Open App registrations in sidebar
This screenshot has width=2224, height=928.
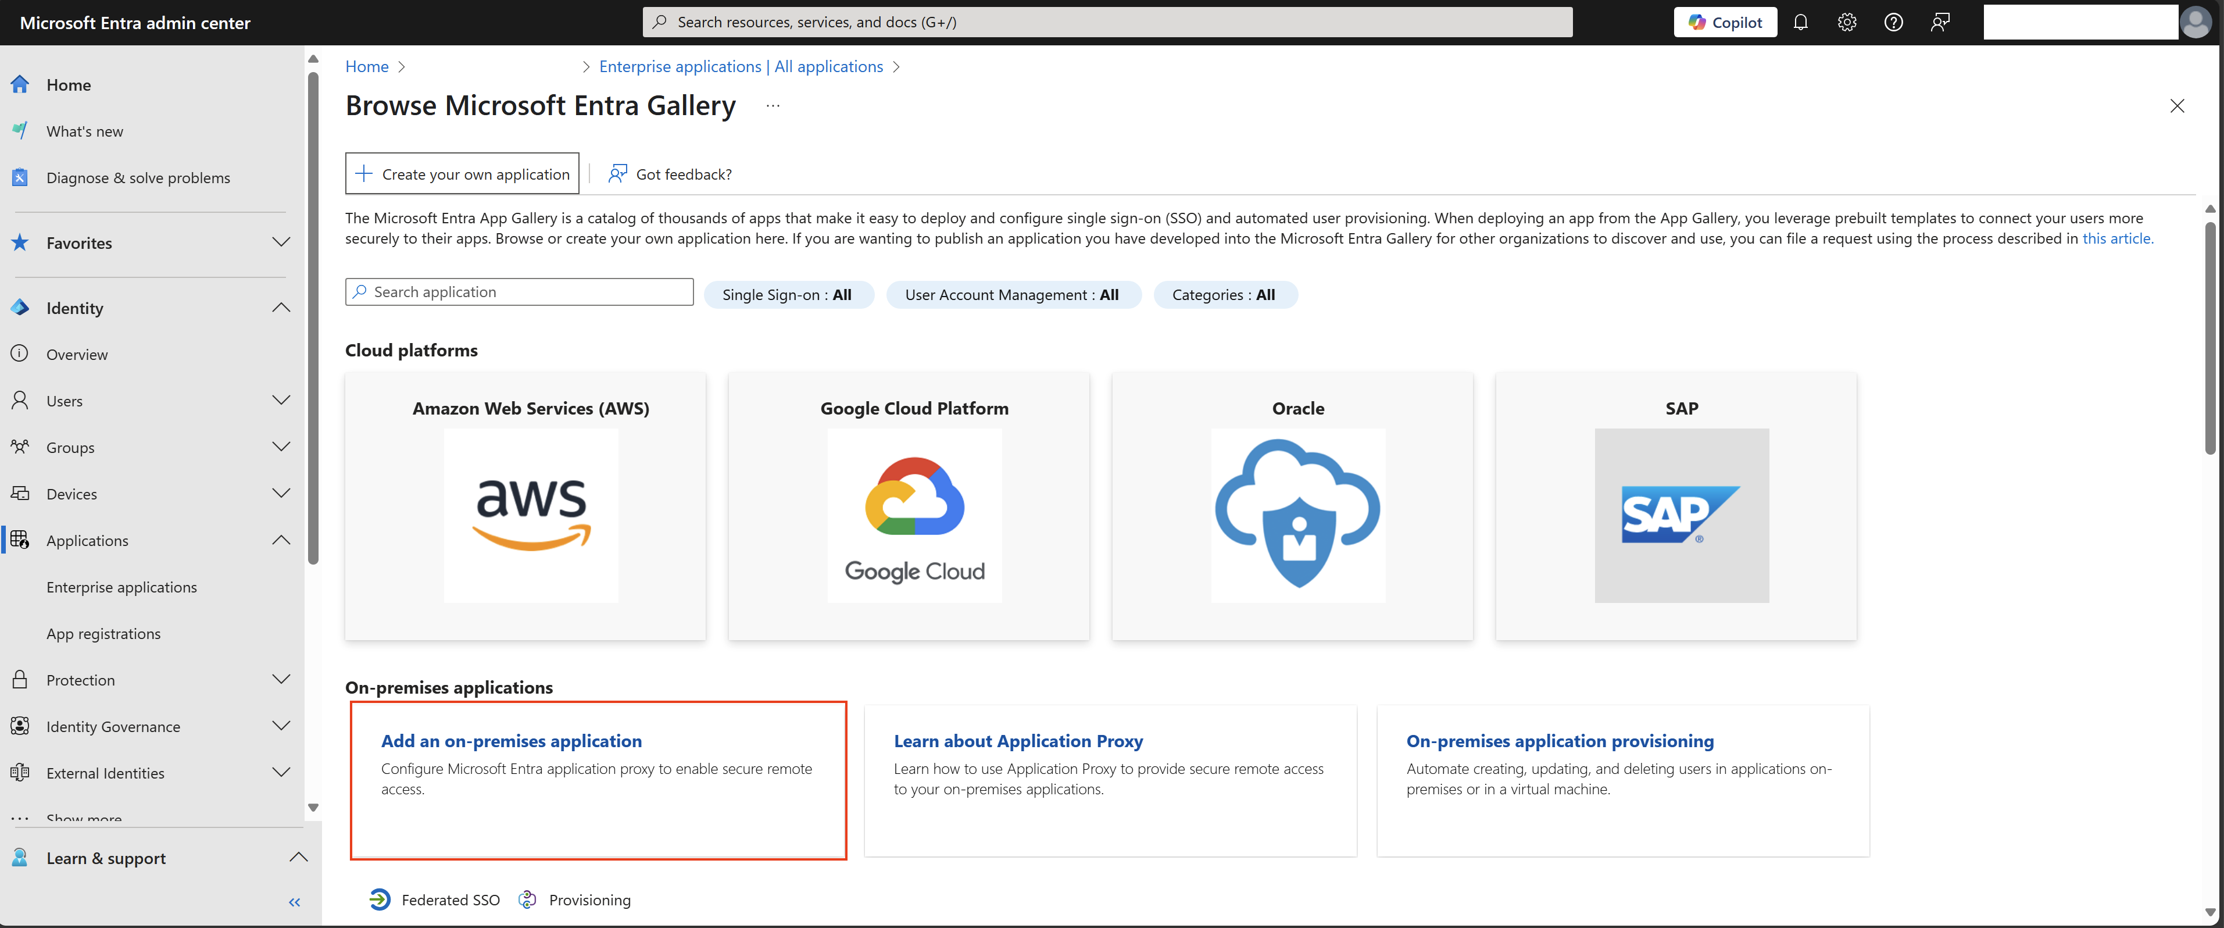103,634
